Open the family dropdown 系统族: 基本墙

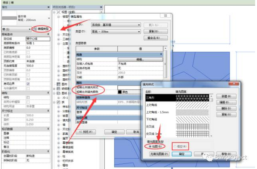(116, 25)
